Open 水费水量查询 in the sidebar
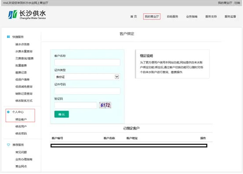The height and width of the screenshot is (174, 243). tap(24, 52)
